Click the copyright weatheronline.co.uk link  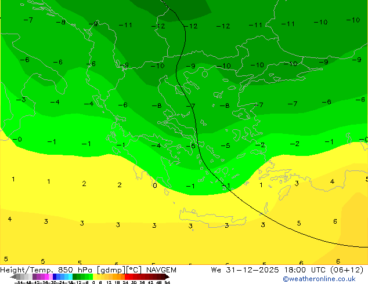pyautogui.click(x=319, y=279)
